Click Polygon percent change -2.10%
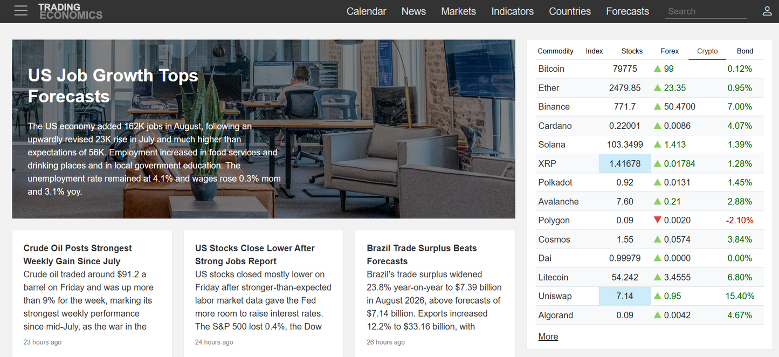This screenshot has width=779, height=357. [740, 221]
